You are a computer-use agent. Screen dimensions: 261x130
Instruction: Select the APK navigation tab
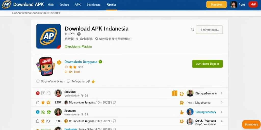tap(78, 5)
